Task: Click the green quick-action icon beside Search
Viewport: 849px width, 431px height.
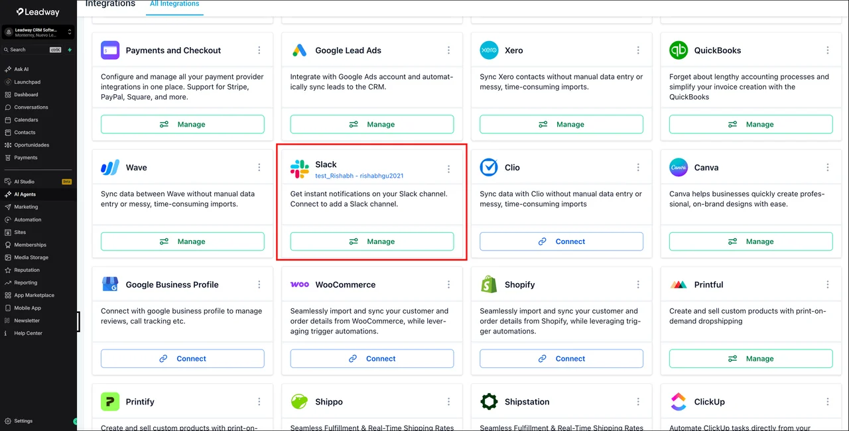Action: [x=70, y=50]
